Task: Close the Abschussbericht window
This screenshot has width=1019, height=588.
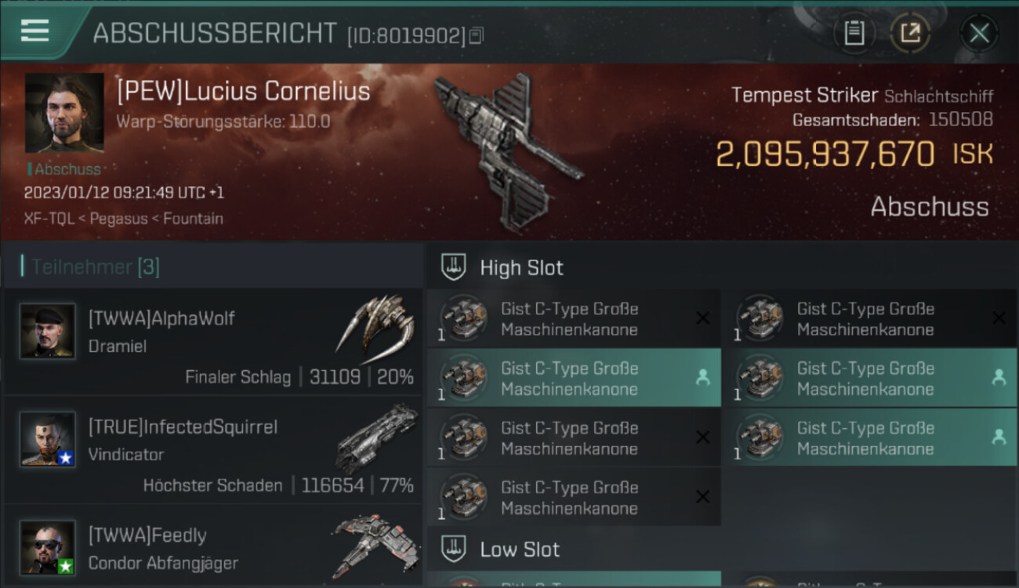Action: (979, 33)
